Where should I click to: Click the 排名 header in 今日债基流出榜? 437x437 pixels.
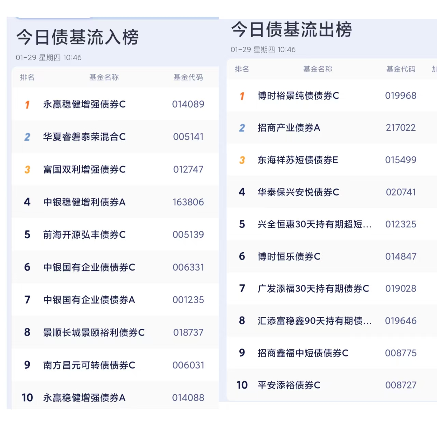click(242, 69)
